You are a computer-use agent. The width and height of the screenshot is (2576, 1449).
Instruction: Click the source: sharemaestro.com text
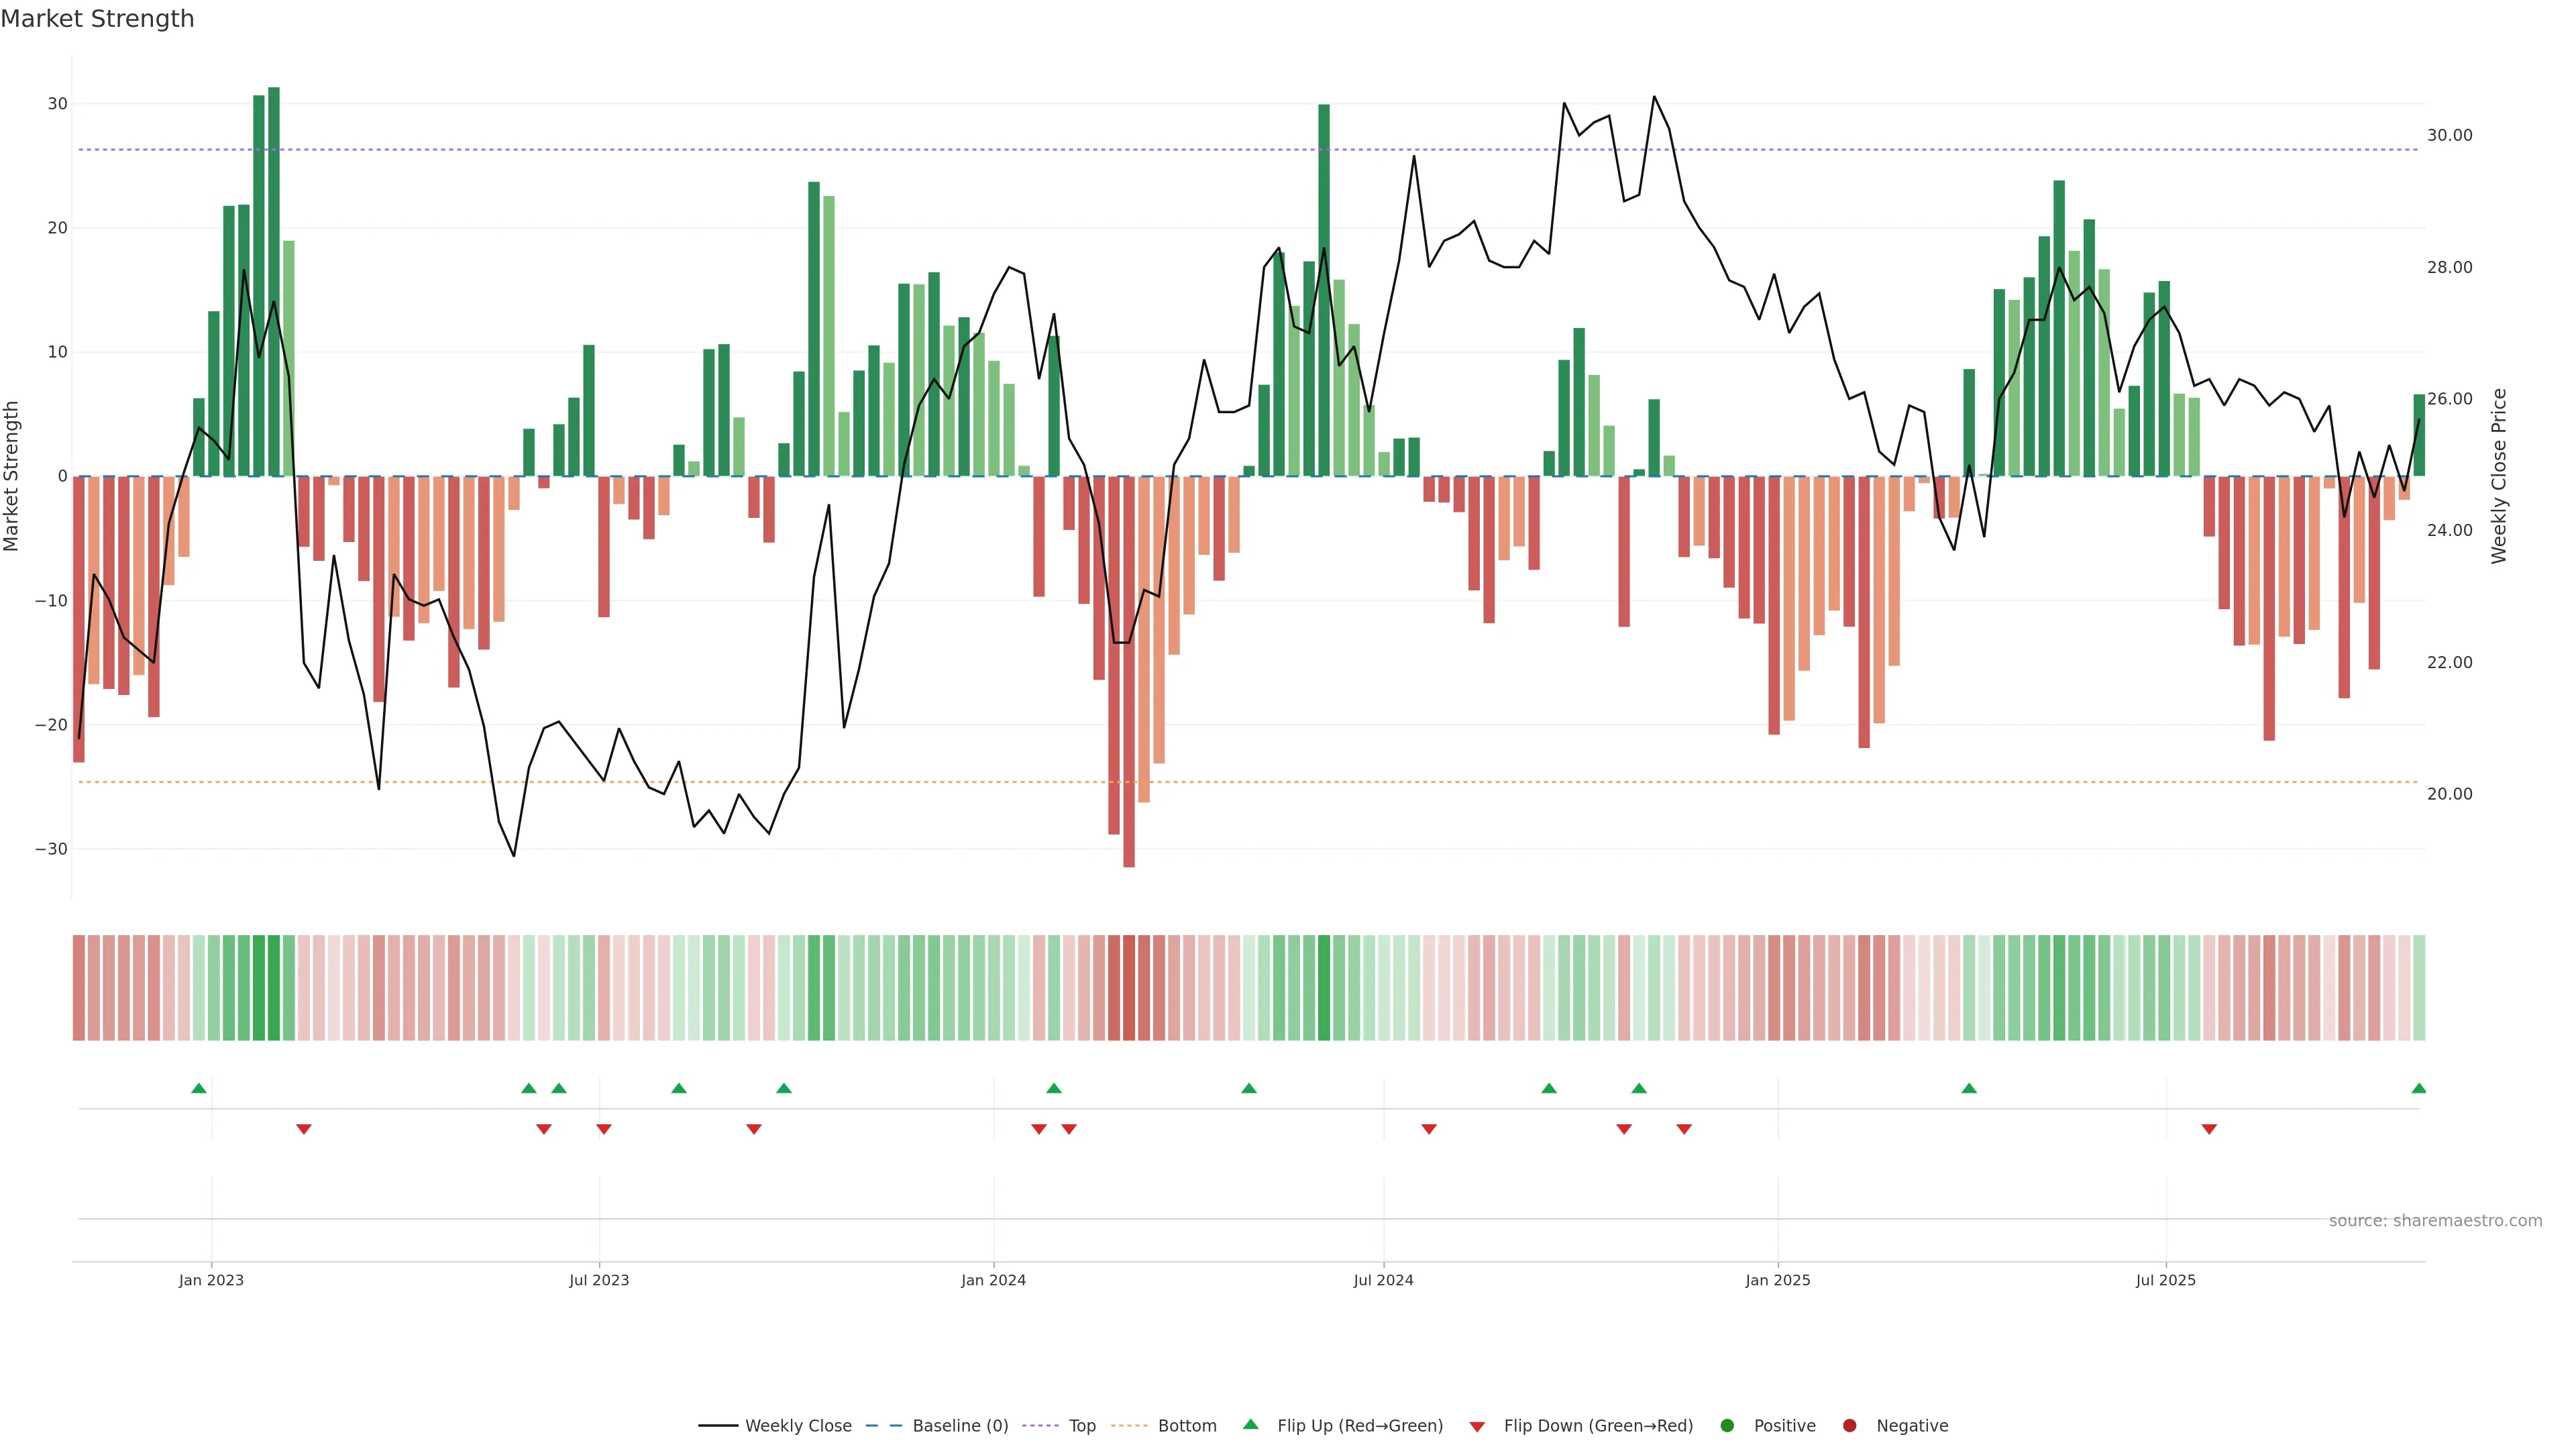(x=2435, y=1221)
